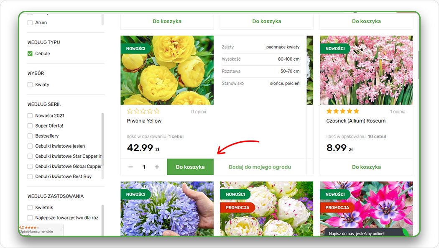Click the five-star rating of Czosnek Roseum
This screenshot has height=248, width=439.
coord(342,111)
